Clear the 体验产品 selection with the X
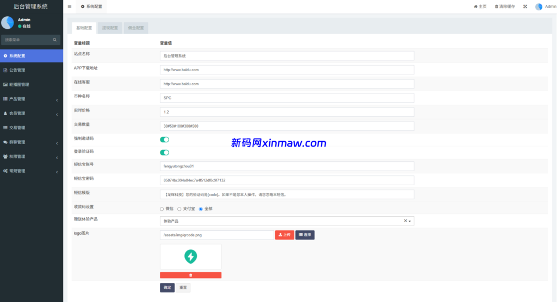 tap(405, 221)
